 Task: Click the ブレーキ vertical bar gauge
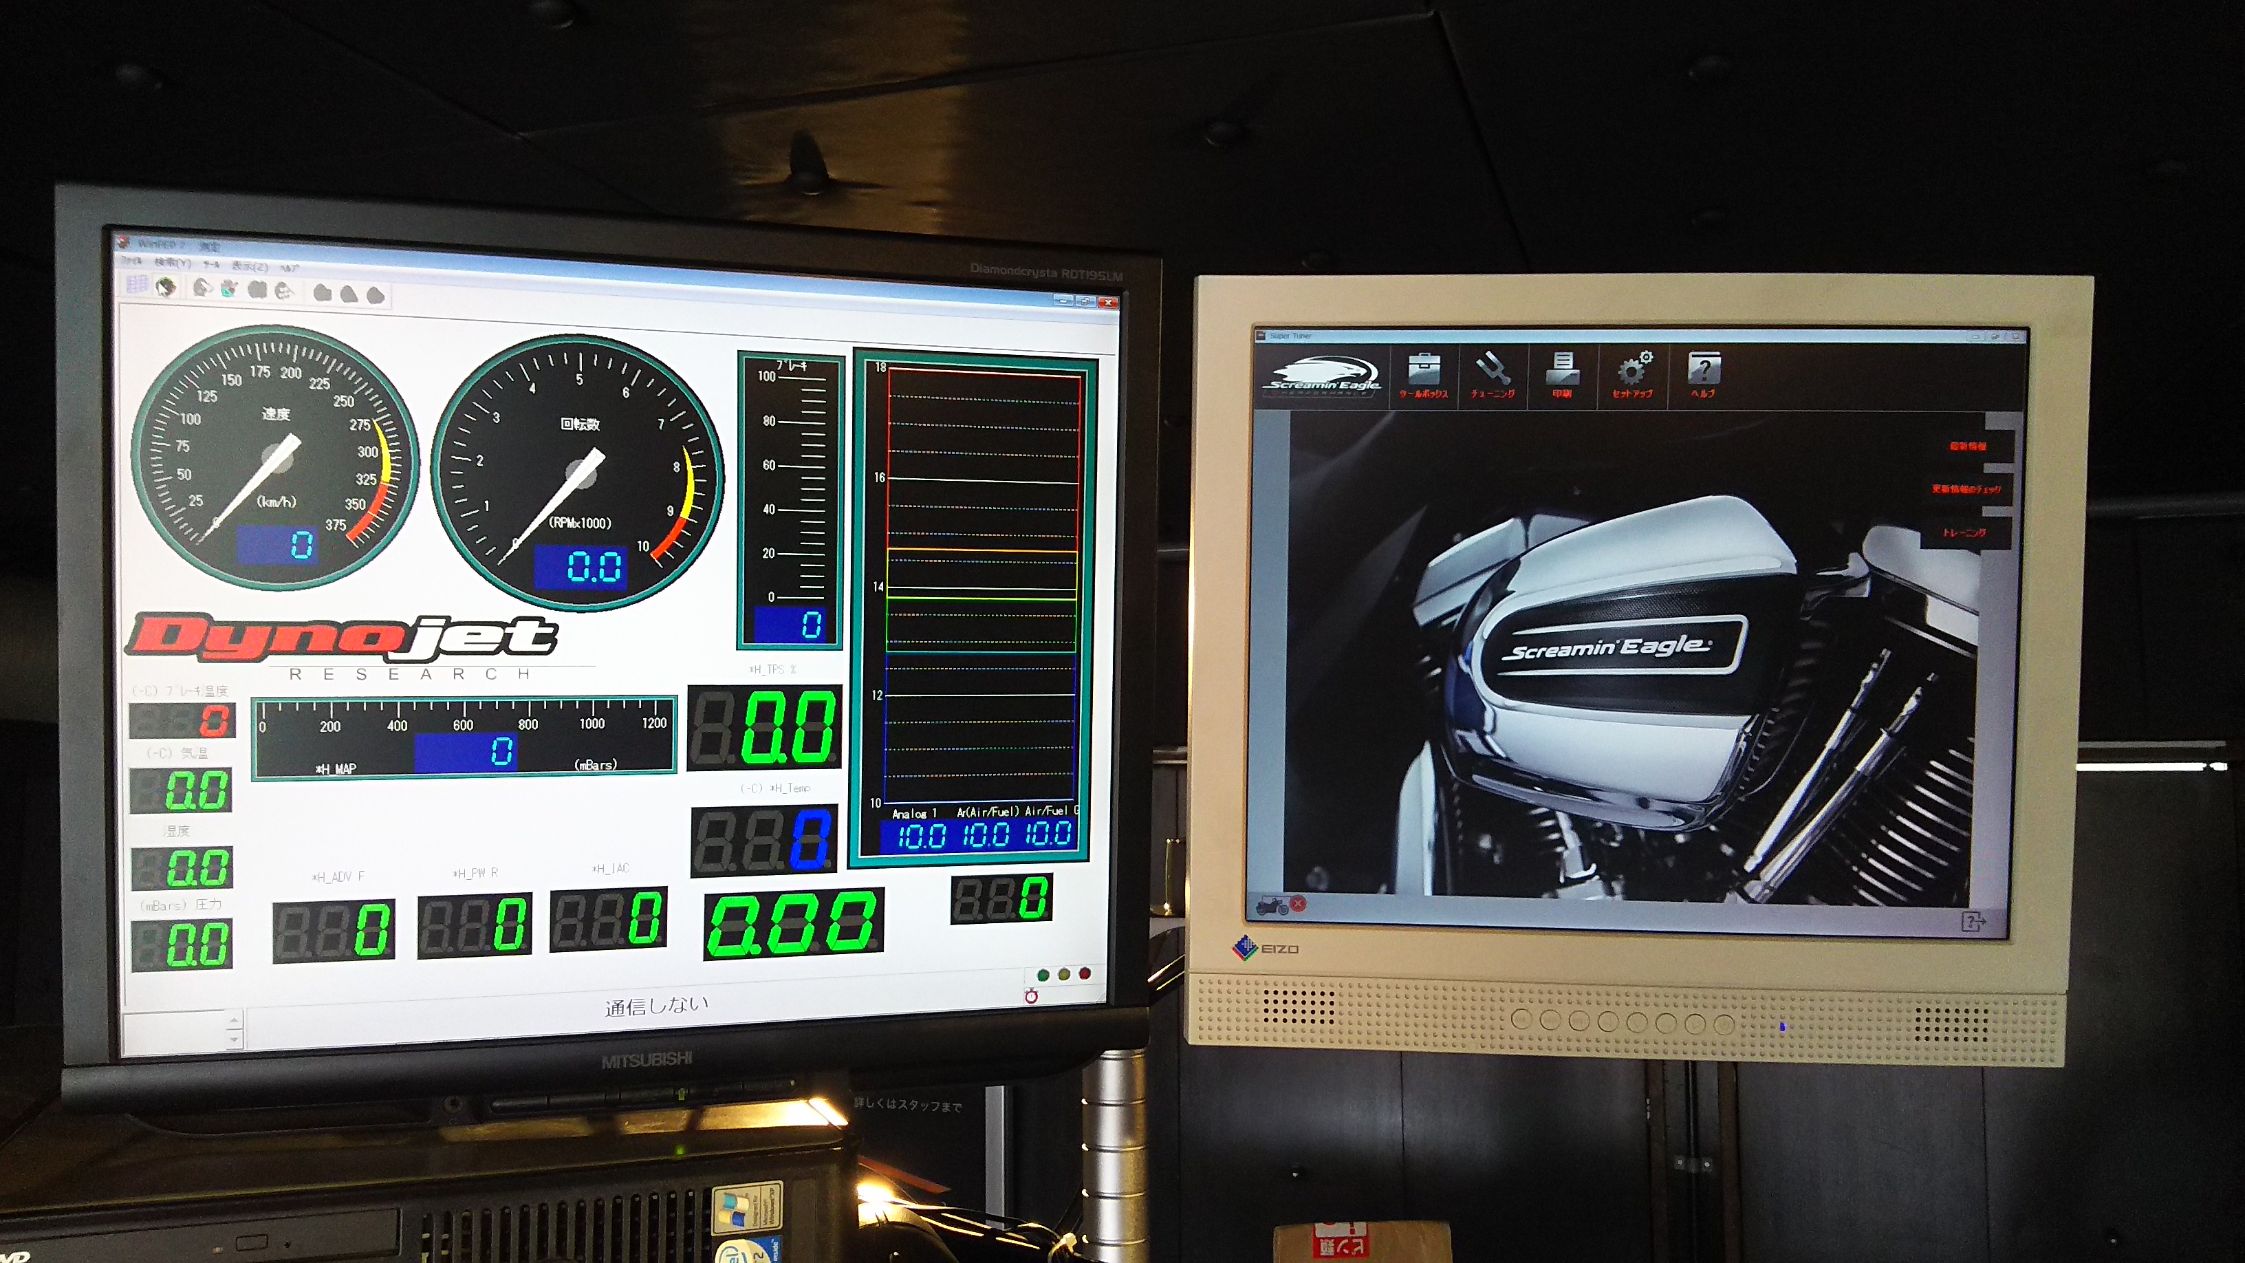[790, 500]
